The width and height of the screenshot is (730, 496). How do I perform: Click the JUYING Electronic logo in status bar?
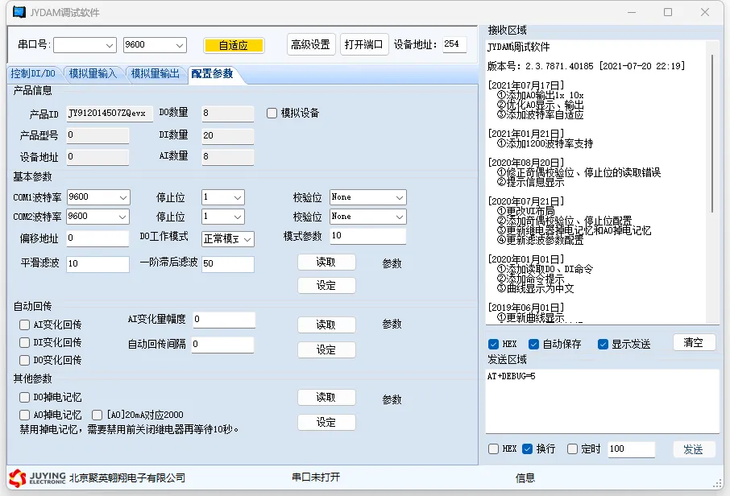point(37,477)
